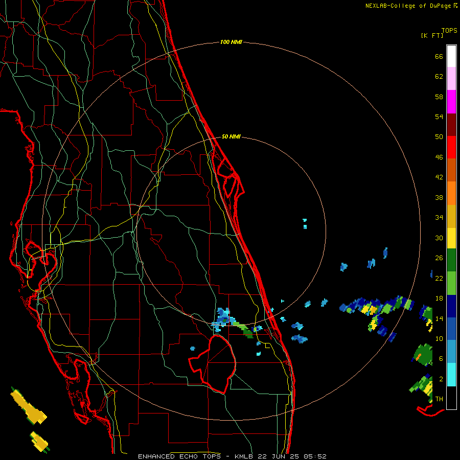Select the 'KMLB' radar site identifier
The image size is (460, 460).
pyautogui.click(x=243, y=456)
